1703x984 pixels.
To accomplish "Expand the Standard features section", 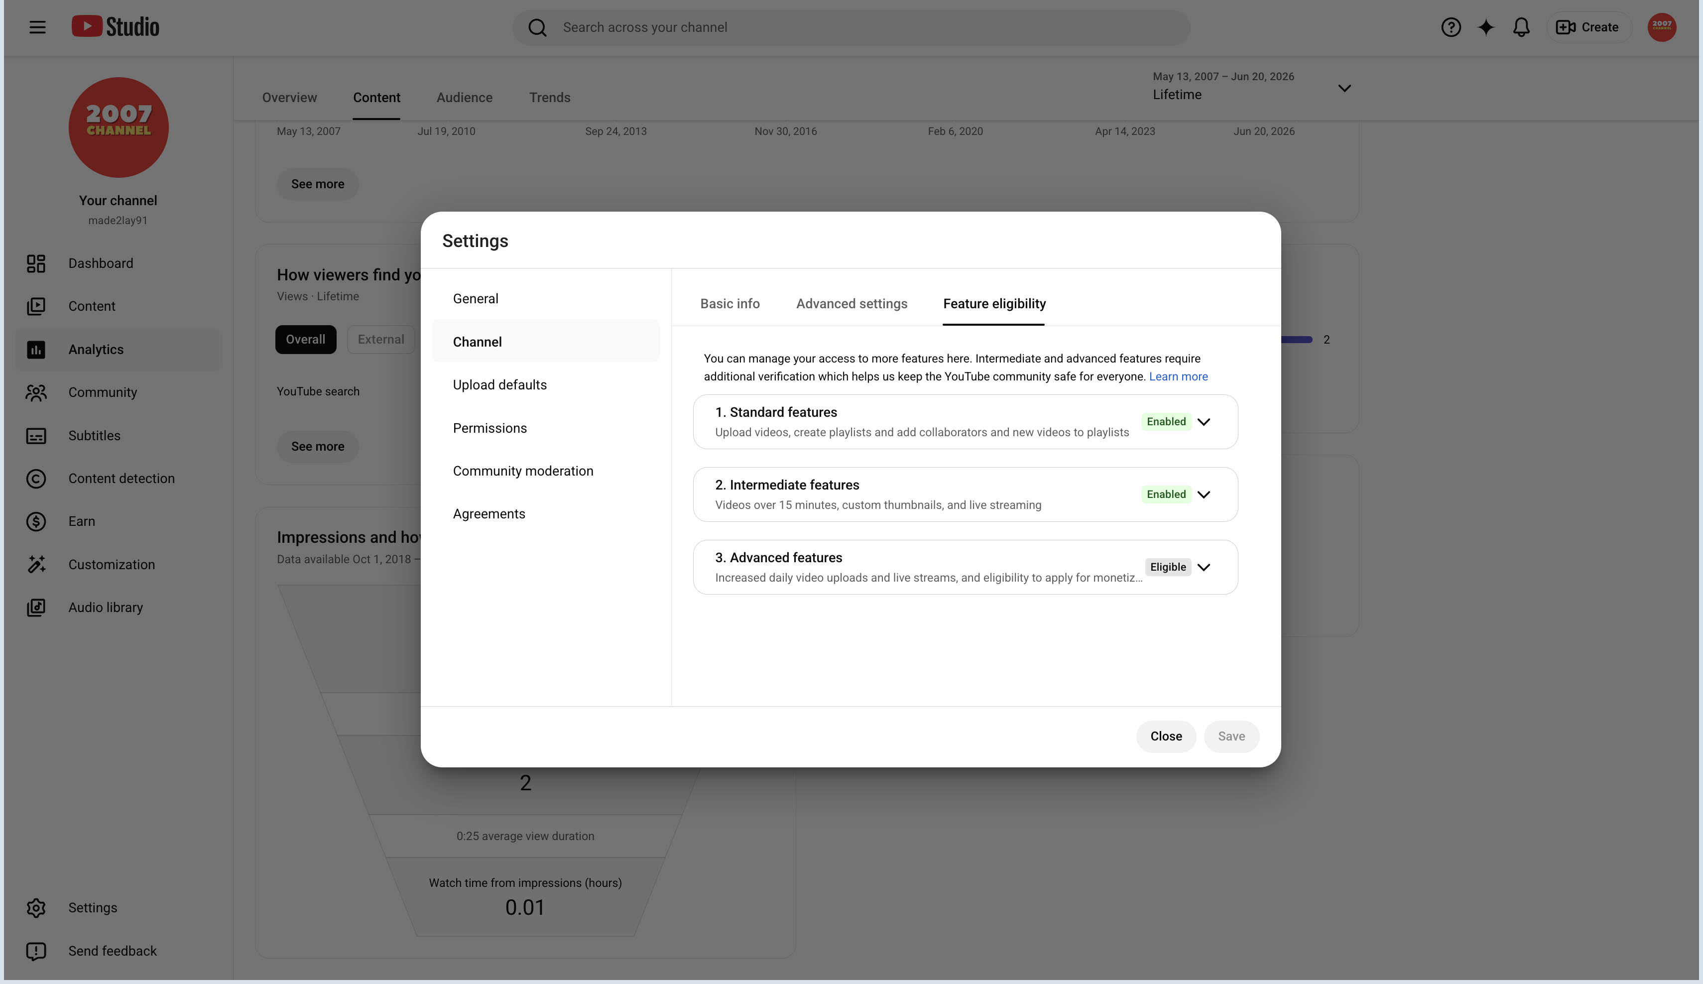I will 1204,422.
